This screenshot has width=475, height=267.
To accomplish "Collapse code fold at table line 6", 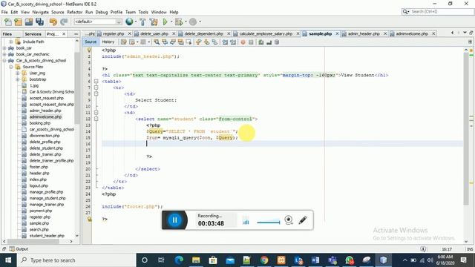I will click(96, 82).
